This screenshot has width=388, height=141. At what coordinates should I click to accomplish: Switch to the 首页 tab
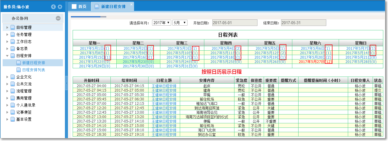79,6
